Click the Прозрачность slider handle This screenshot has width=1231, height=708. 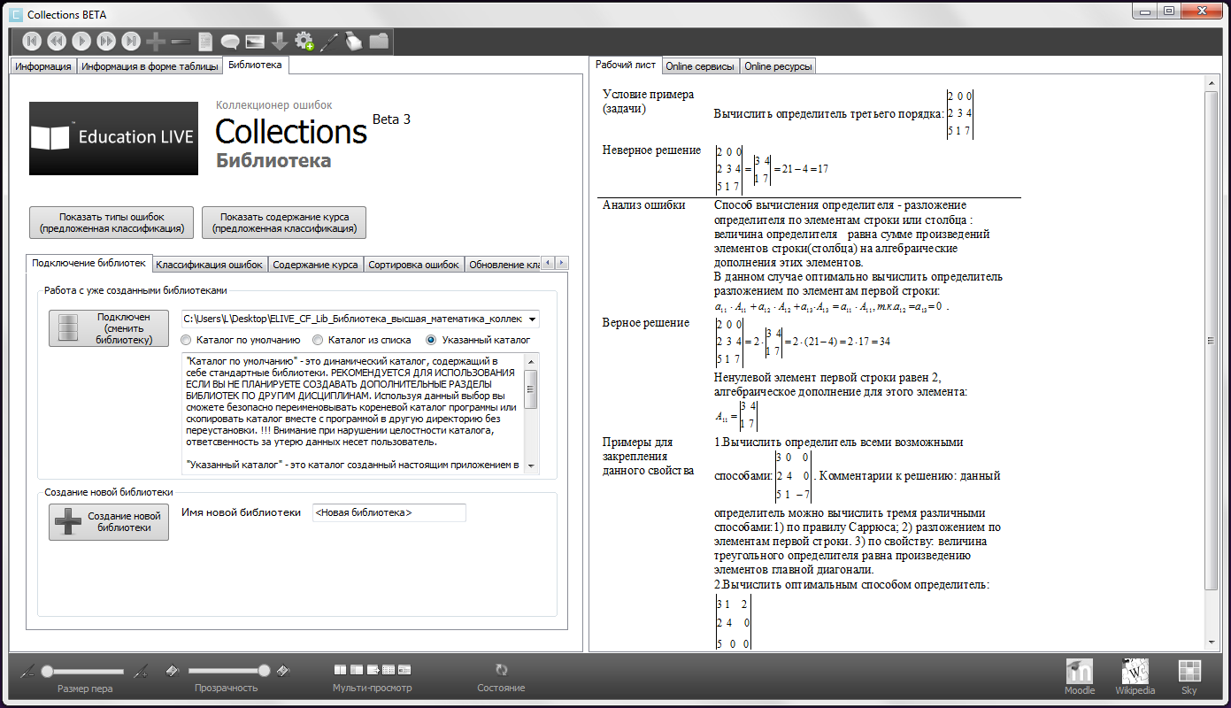point(264,671)
